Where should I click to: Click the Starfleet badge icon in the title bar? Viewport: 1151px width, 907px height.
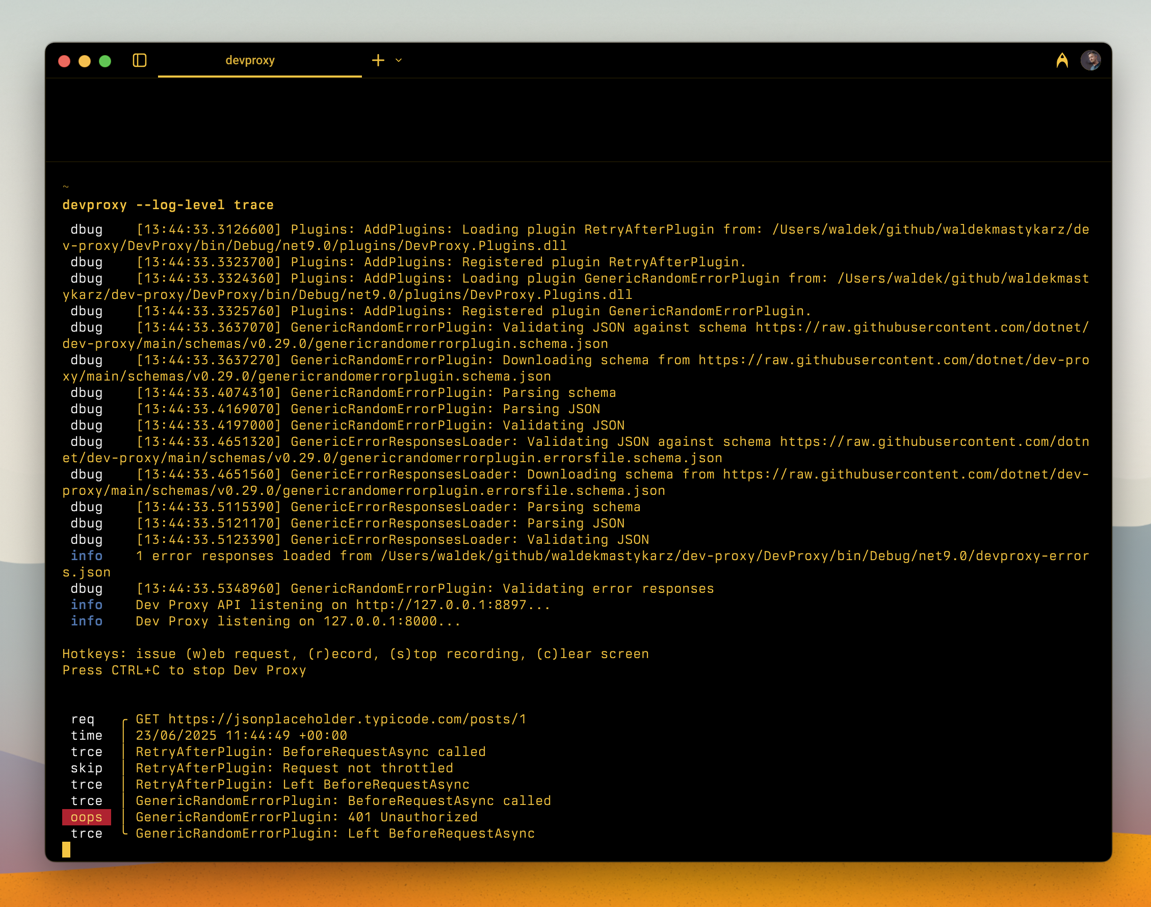coord(1063,60)
